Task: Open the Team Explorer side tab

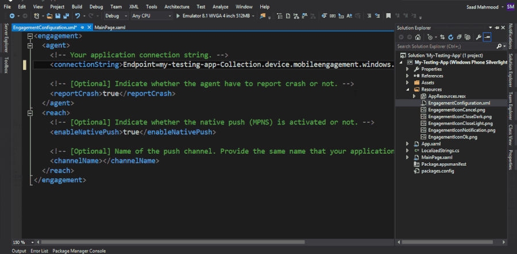Action: pyautogui.click(x=511, y=105)
